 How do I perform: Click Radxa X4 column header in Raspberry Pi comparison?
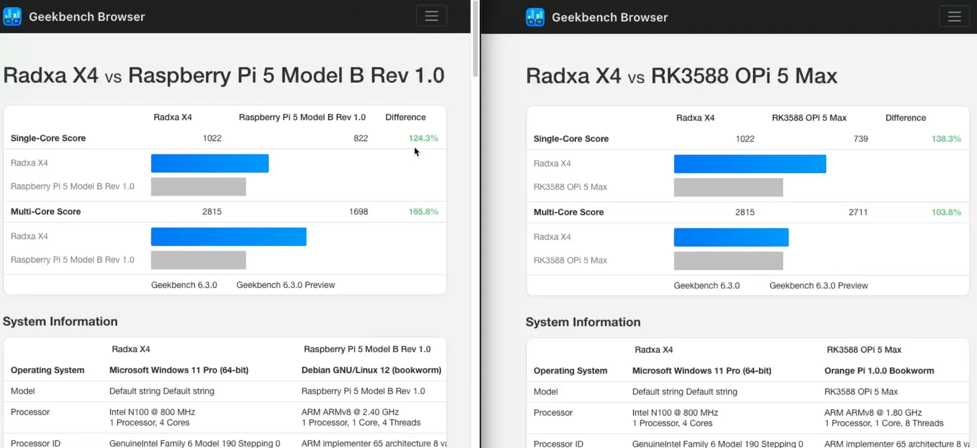(x=173, y=117)
